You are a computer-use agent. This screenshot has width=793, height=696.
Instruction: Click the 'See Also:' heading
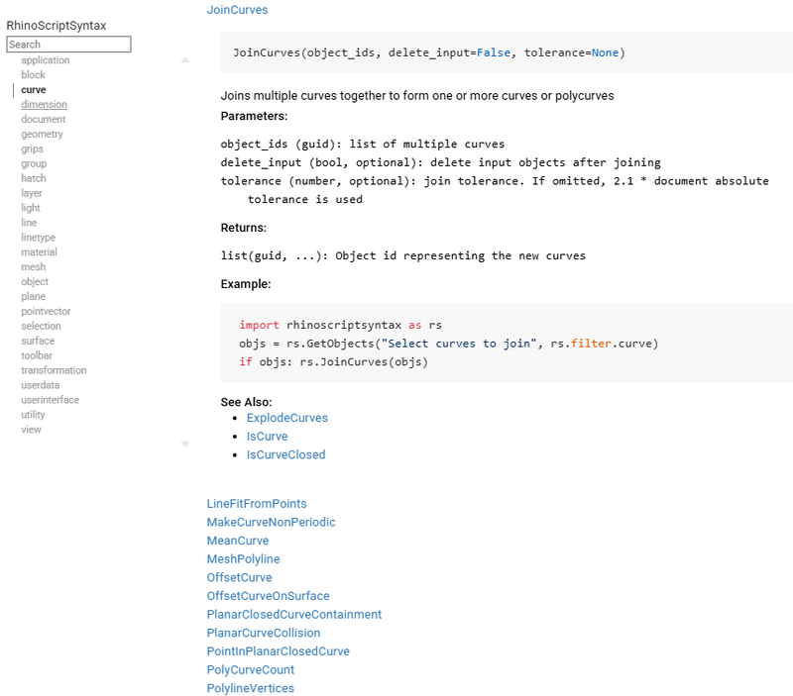click(246, 402)
